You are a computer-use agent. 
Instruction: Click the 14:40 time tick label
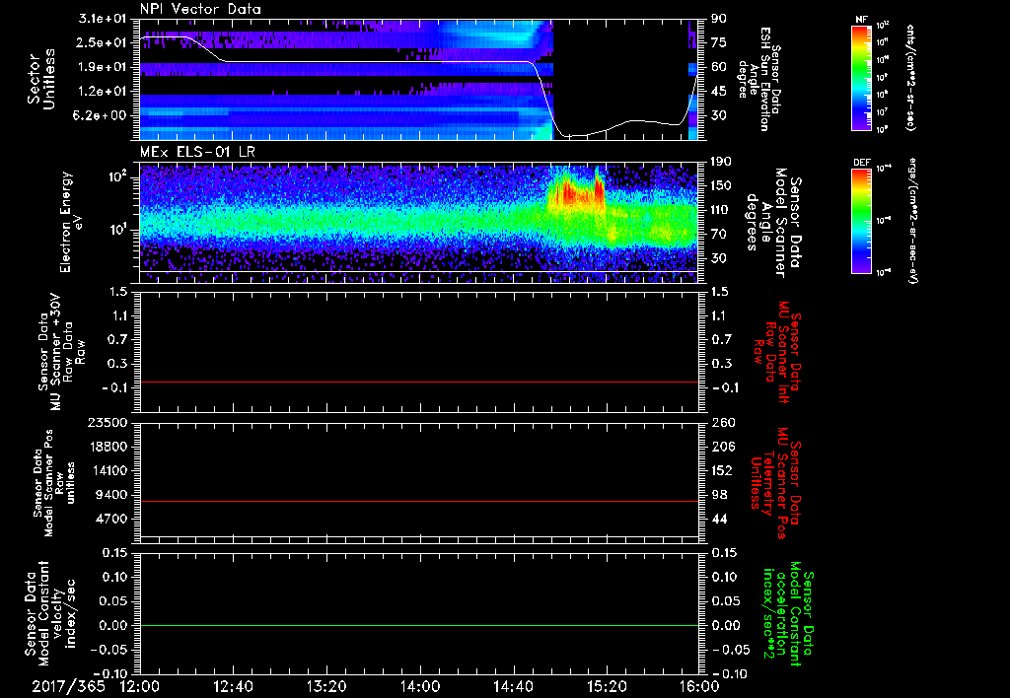pos(513,686)
